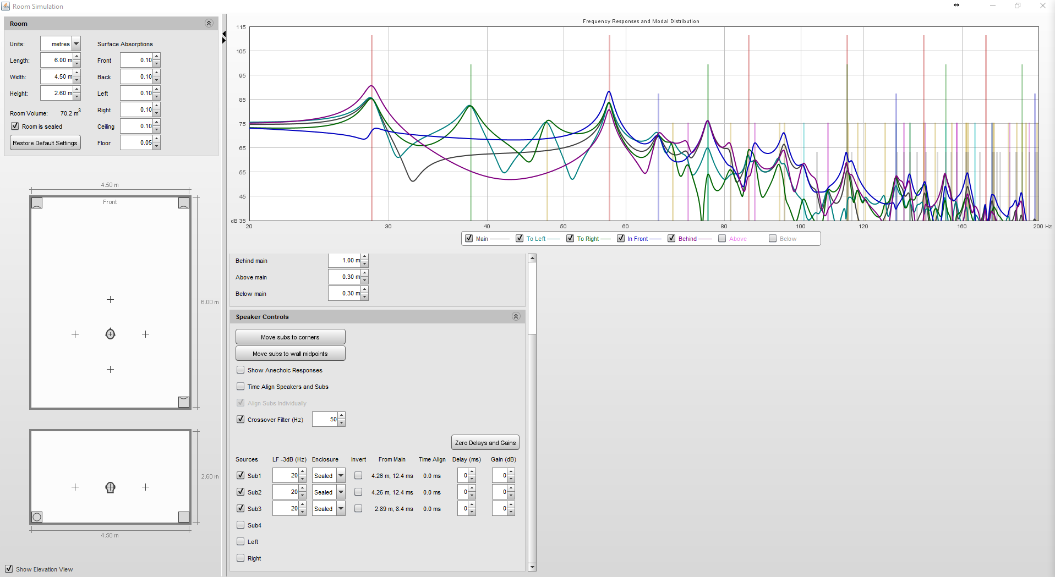Click the Length input field
Viewport: 1055px width, 577px height.
pyautogui.click(x=57, y=61)
